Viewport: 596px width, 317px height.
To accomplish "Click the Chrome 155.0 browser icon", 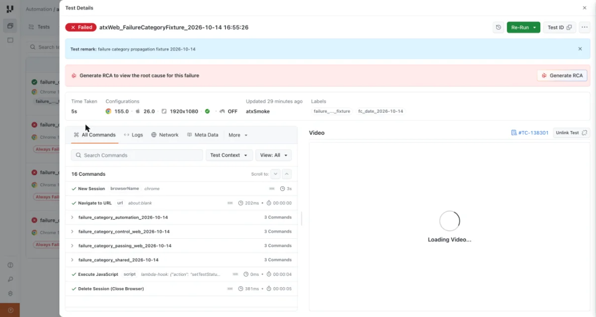I will pos(108,111).
